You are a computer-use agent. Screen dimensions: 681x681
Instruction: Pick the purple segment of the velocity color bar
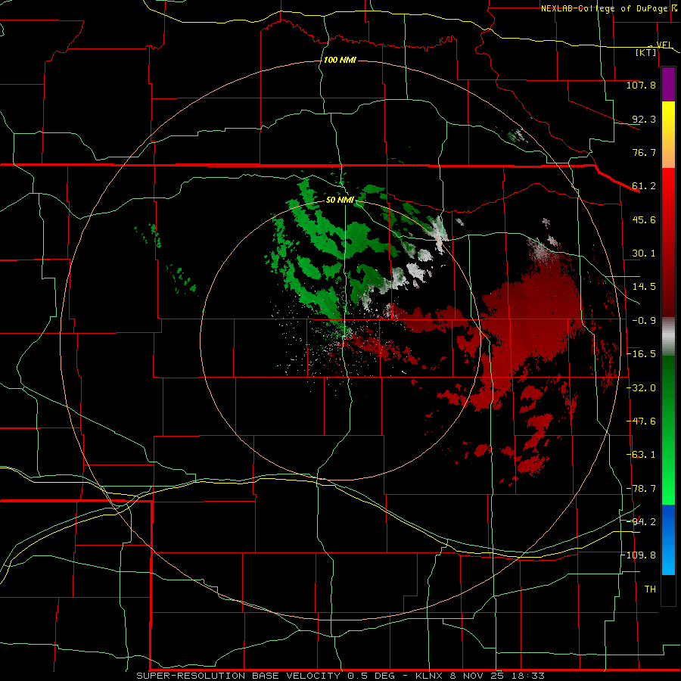668,84
